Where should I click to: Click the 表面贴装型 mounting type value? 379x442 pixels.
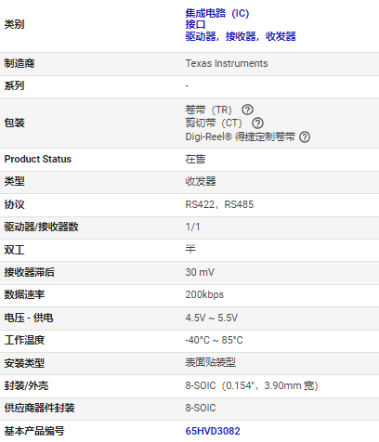[210, 362]
